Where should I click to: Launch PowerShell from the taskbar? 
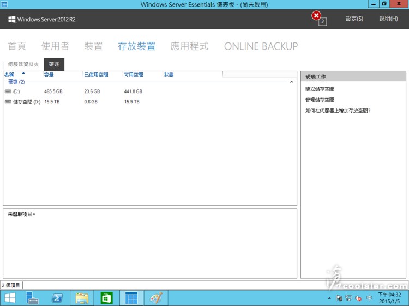point(57,298)
